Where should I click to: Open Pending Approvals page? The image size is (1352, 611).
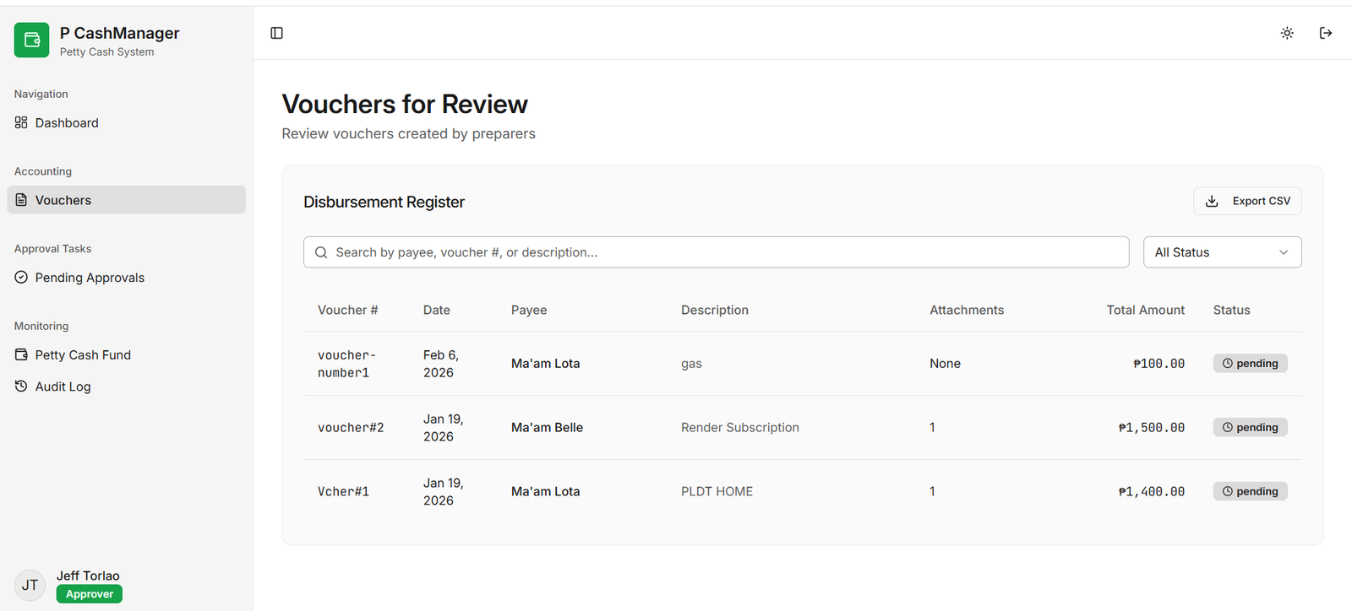pyautogui.click(x=90, y=278)
